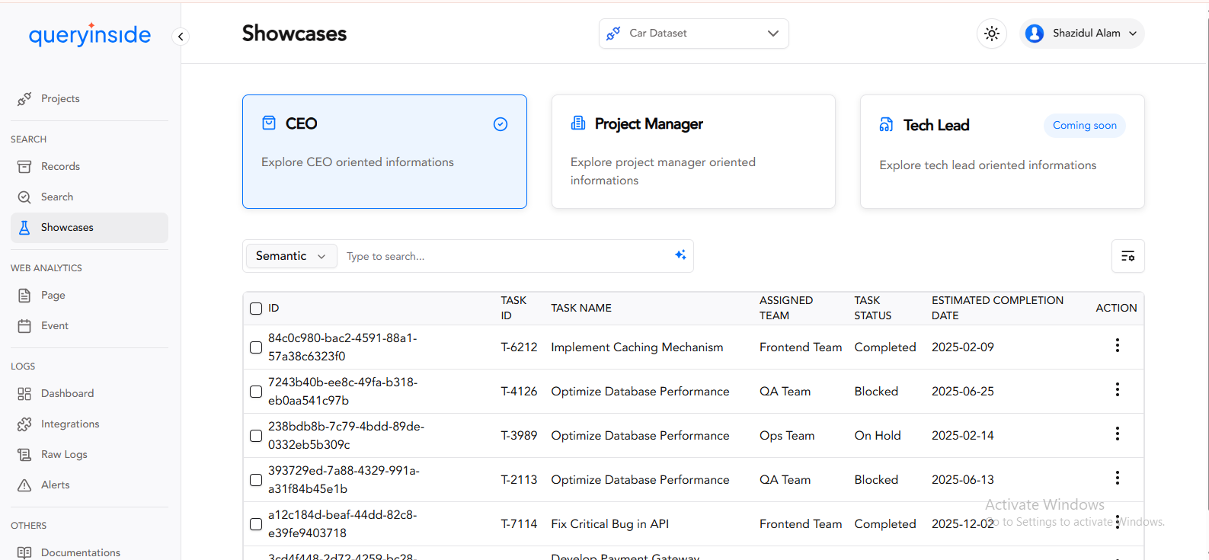Open the table filter settings icon
The image size is (1209, 560).
[1127, 256]
